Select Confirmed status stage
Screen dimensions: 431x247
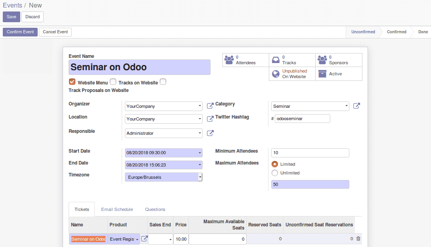coord(397,32)
